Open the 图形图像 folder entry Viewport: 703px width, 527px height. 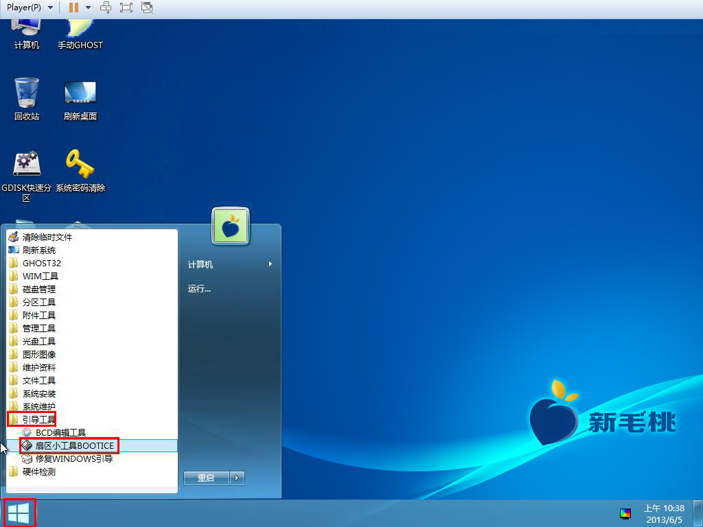92,354
